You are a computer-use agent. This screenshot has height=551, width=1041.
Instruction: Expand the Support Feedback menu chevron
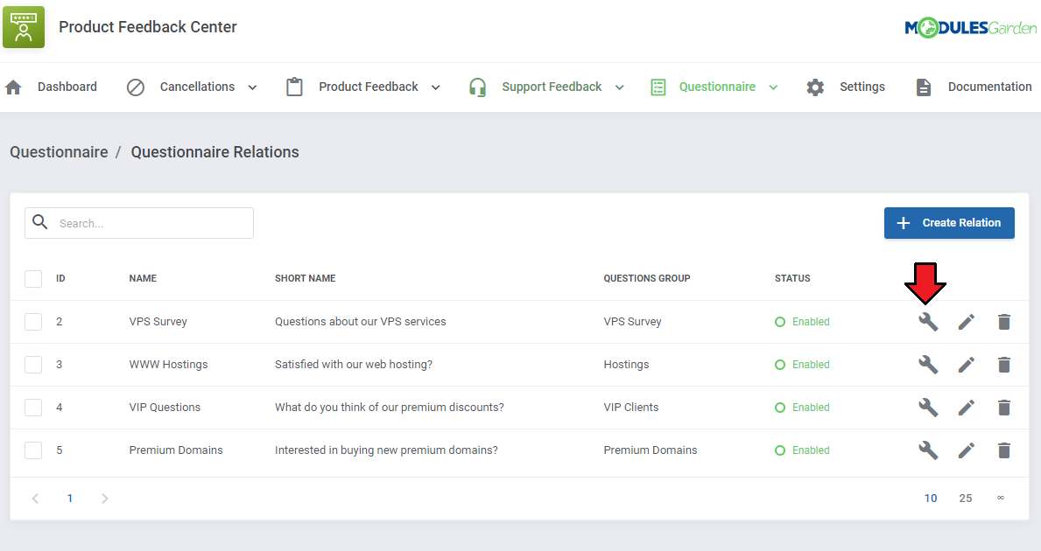point(619,87)
